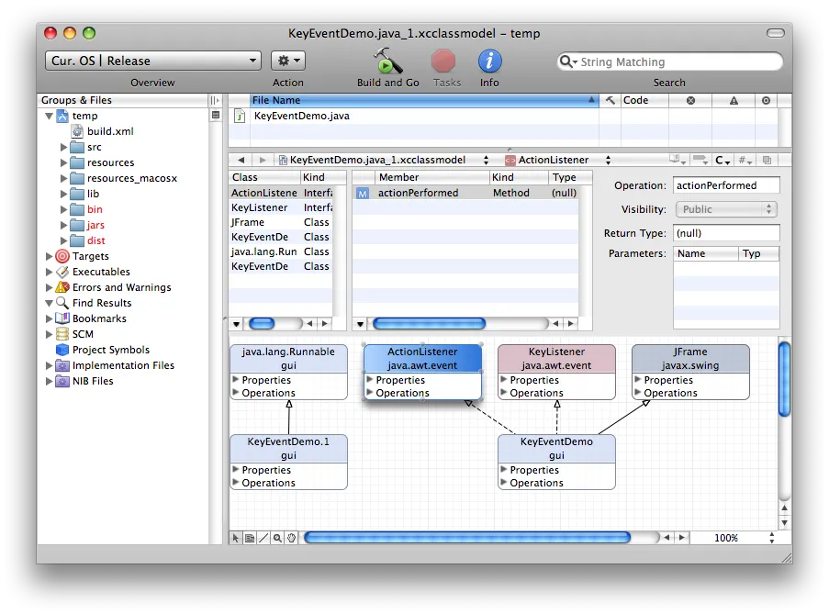Click the build hammer column header icon
The height and width of the screenshot is (614, 829).
pyautogui.click(x=611, y=100)
